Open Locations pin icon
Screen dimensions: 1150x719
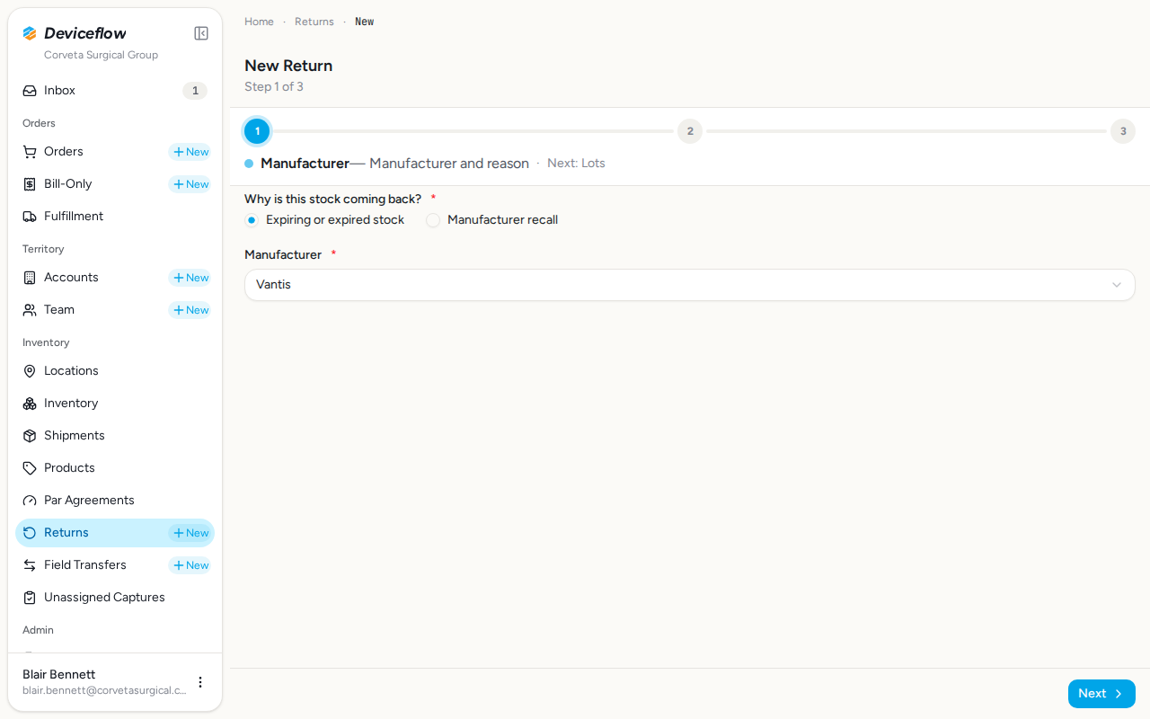point(30,371)
